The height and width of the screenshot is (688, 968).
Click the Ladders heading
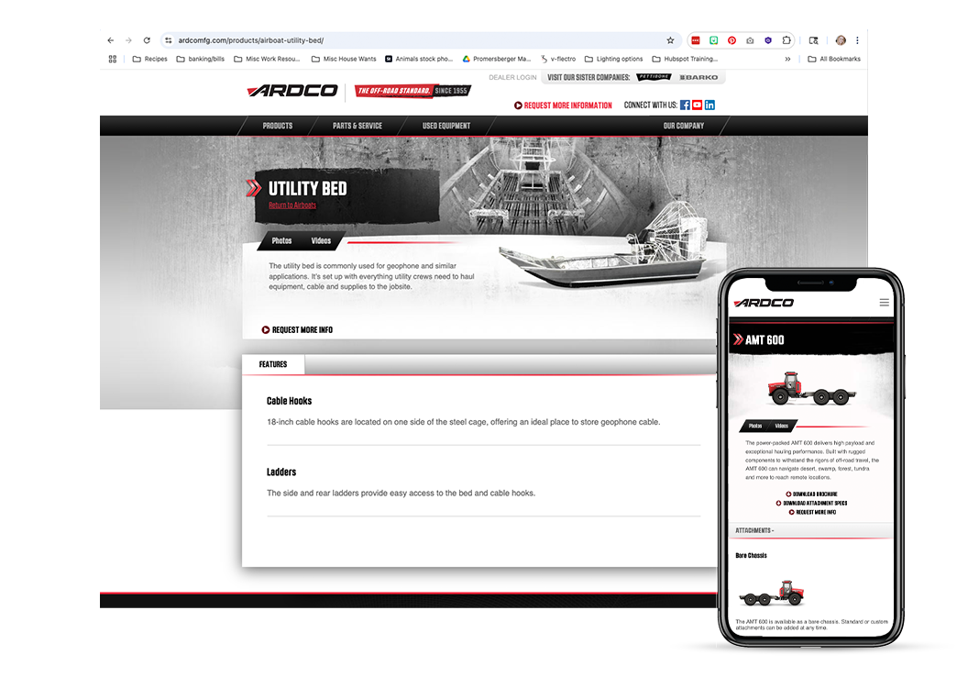click(281, 472)
